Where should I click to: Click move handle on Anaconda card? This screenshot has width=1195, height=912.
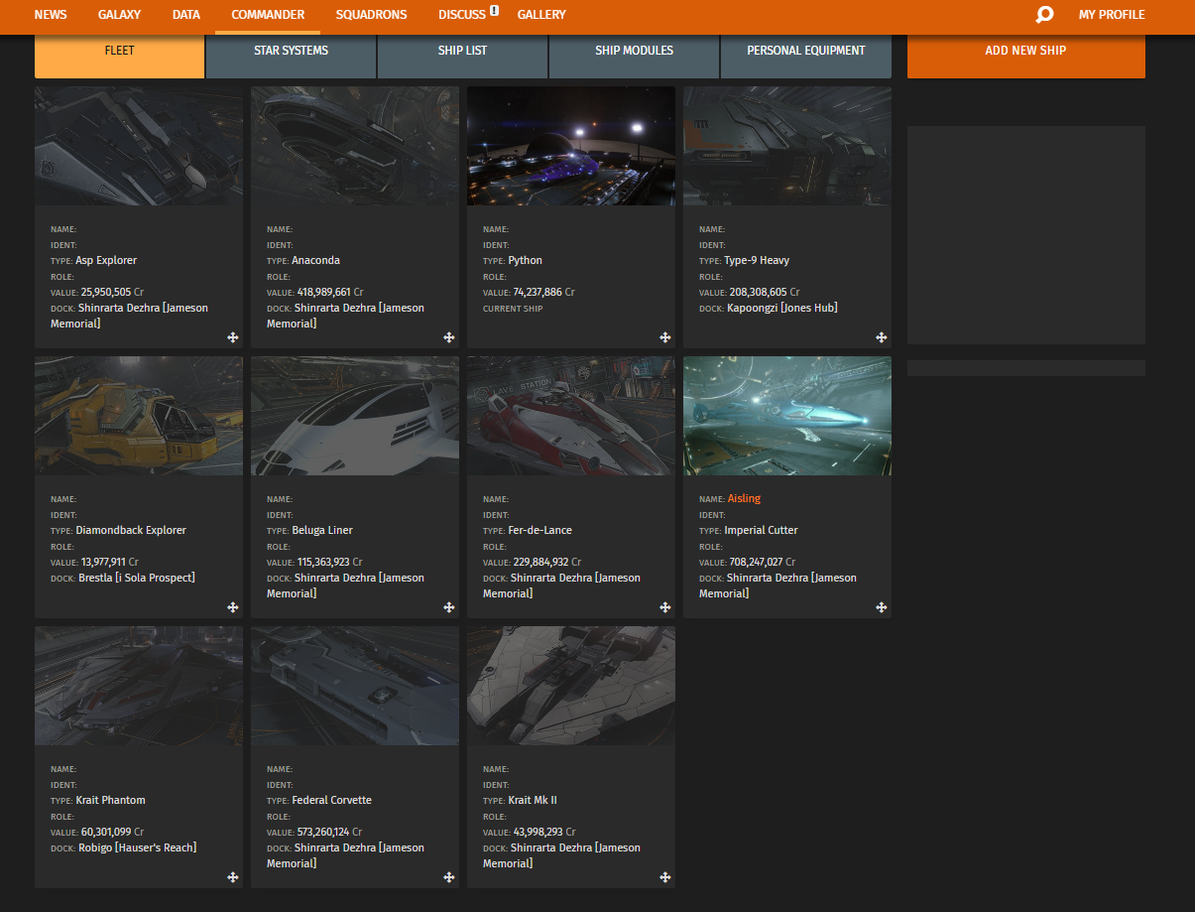click(449, 337)
